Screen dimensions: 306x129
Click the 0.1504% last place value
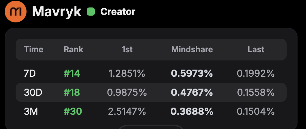point(256,111)
